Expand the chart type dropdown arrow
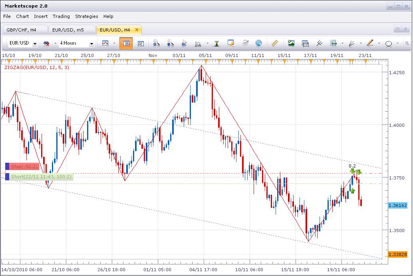Image resolution: width=413 pixels, height=276 pixels. (114, 43)
